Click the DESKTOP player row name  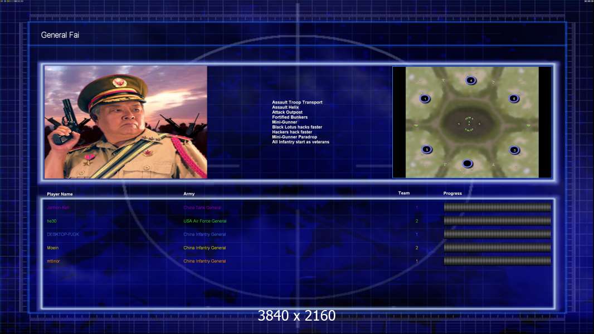(x=63, y=234)
